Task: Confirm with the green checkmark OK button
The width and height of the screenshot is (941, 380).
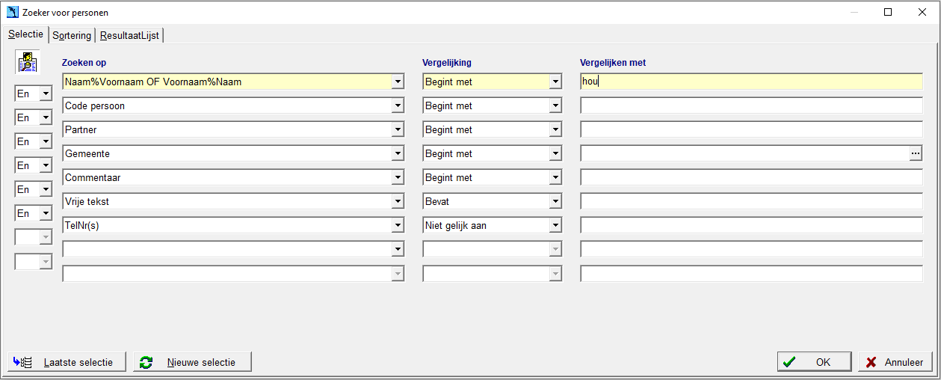Action: (814, 362)
